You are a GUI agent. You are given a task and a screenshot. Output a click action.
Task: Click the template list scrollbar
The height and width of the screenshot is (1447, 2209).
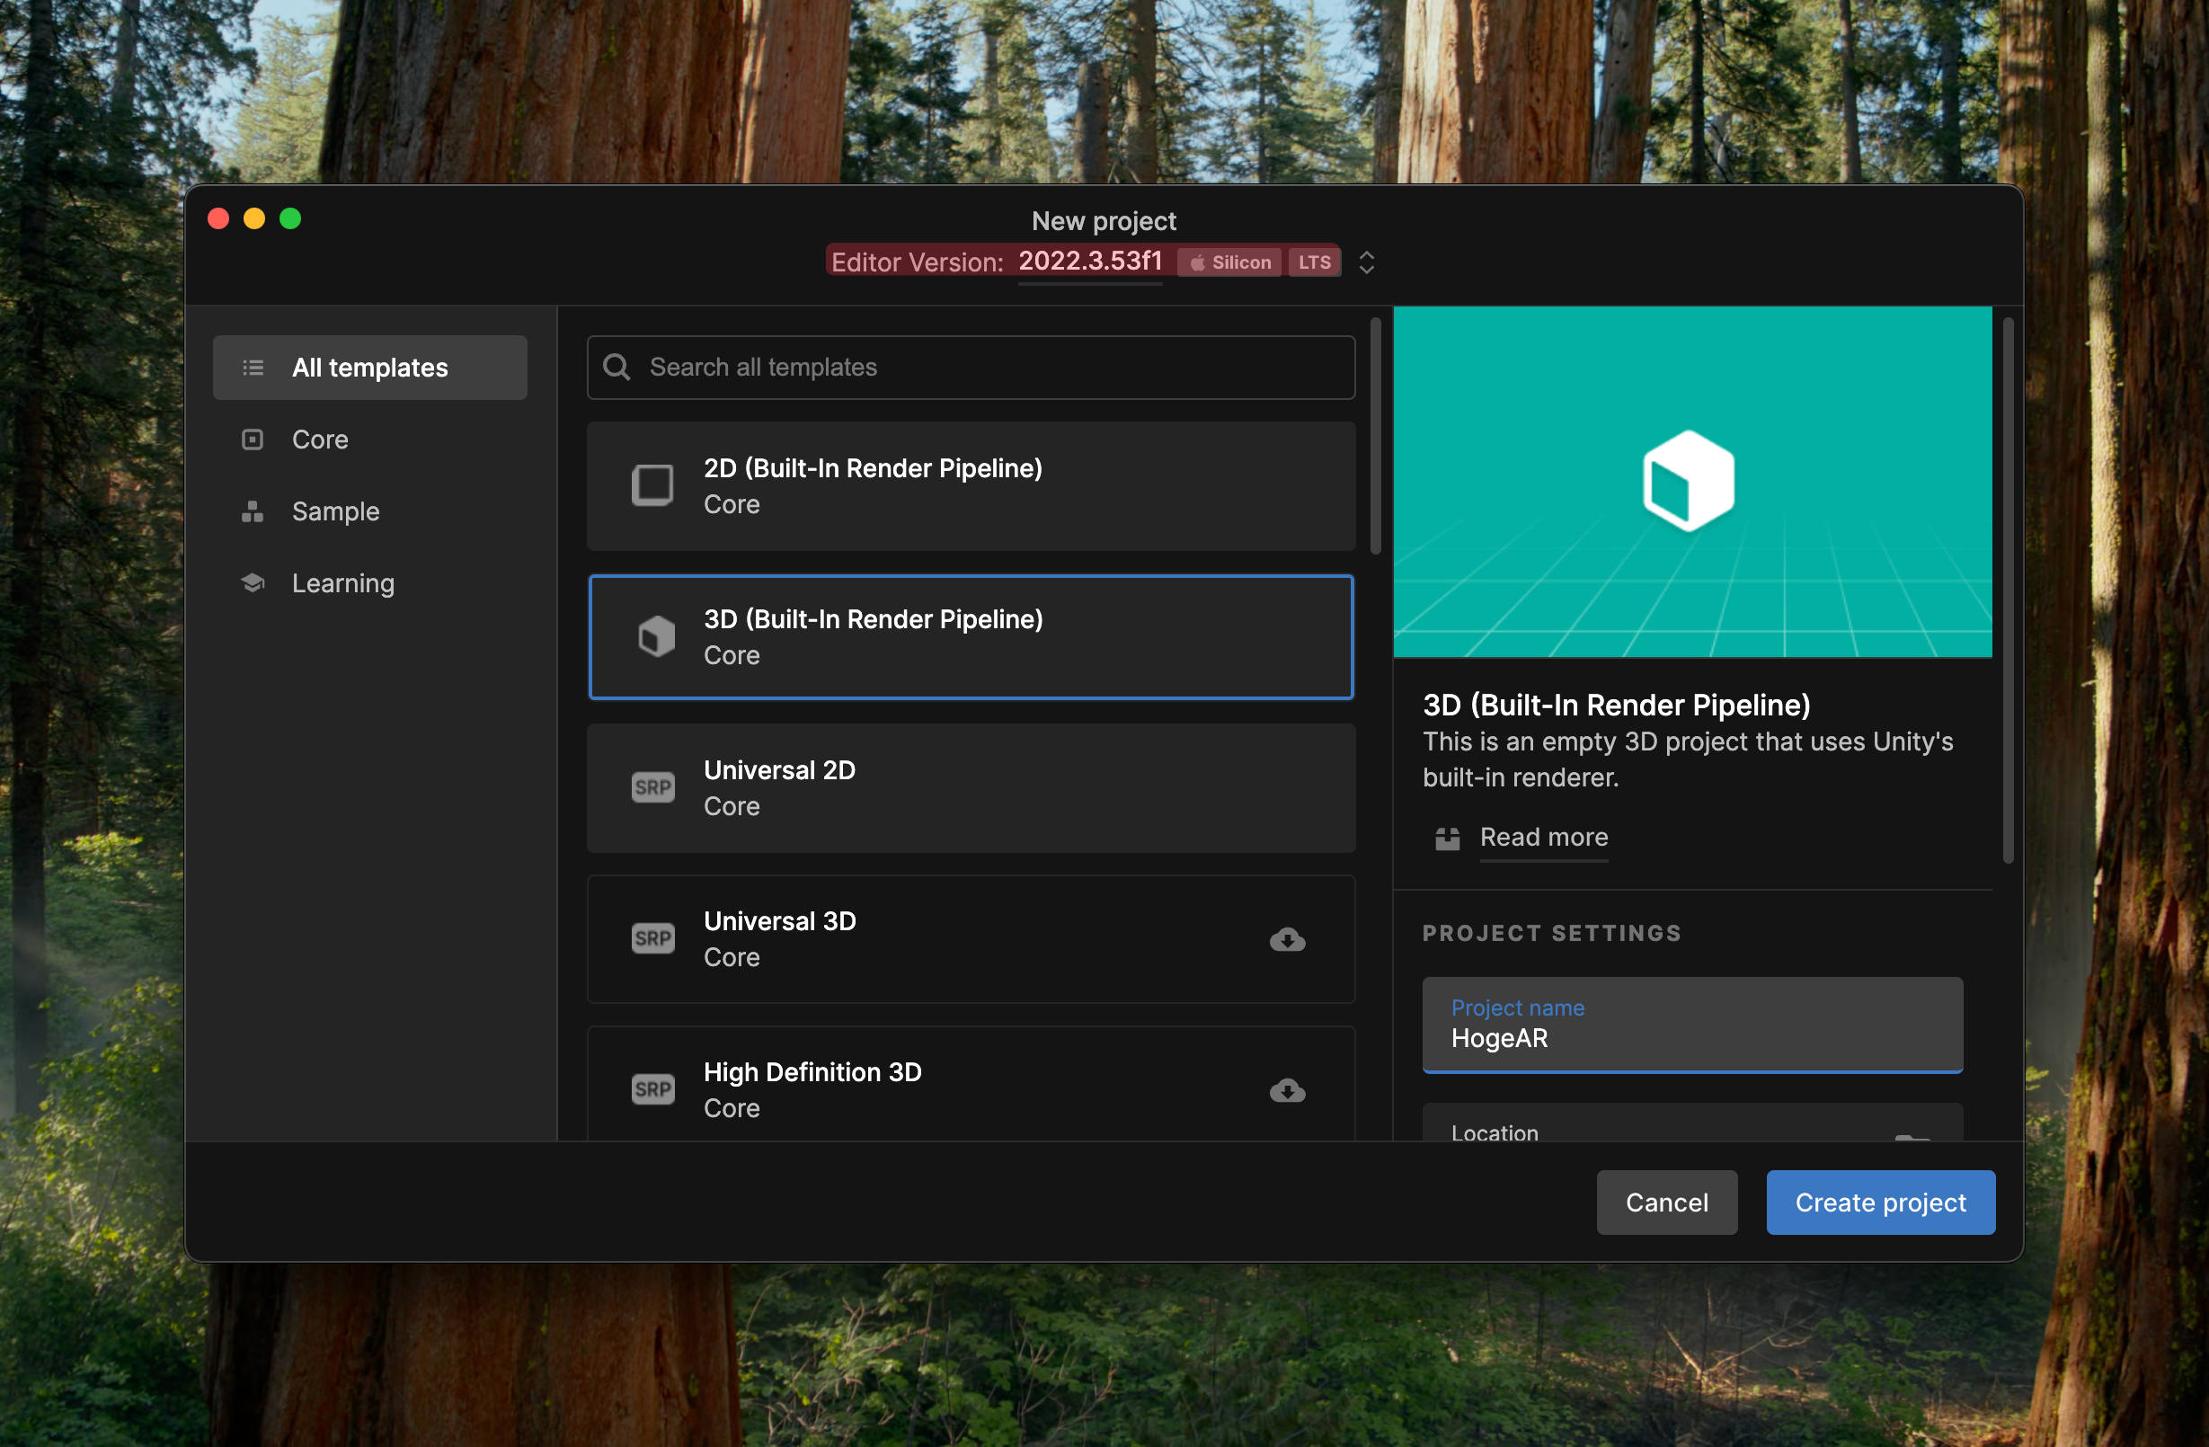(x=1376, y=436)
